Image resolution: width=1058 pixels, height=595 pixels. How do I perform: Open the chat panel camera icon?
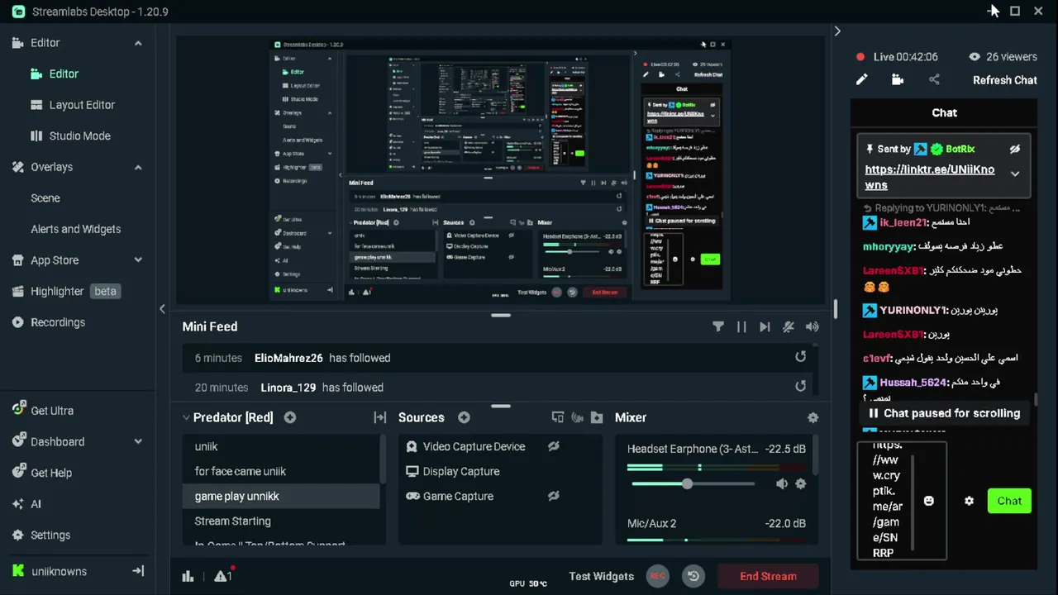(x=898, y=79)
